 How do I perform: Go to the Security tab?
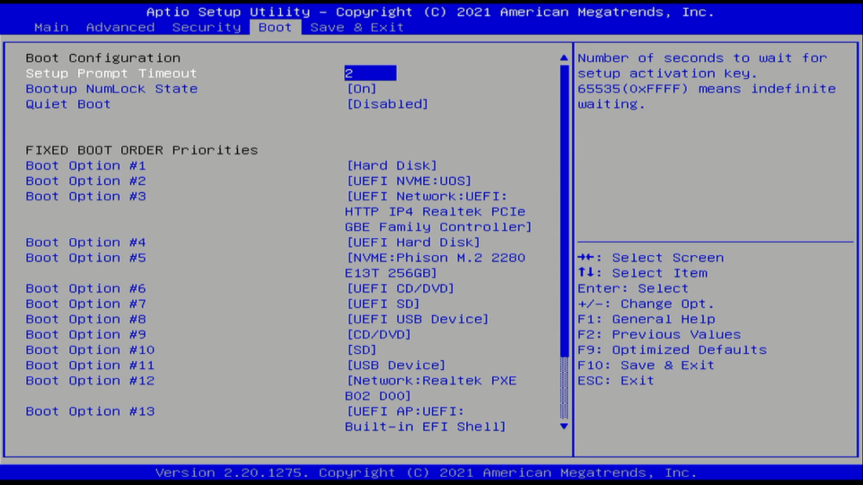[x=206, y=27]
